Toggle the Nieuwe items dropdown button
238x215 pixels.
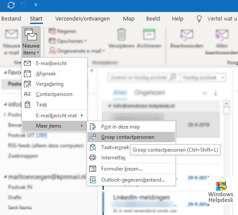point(31,42)
